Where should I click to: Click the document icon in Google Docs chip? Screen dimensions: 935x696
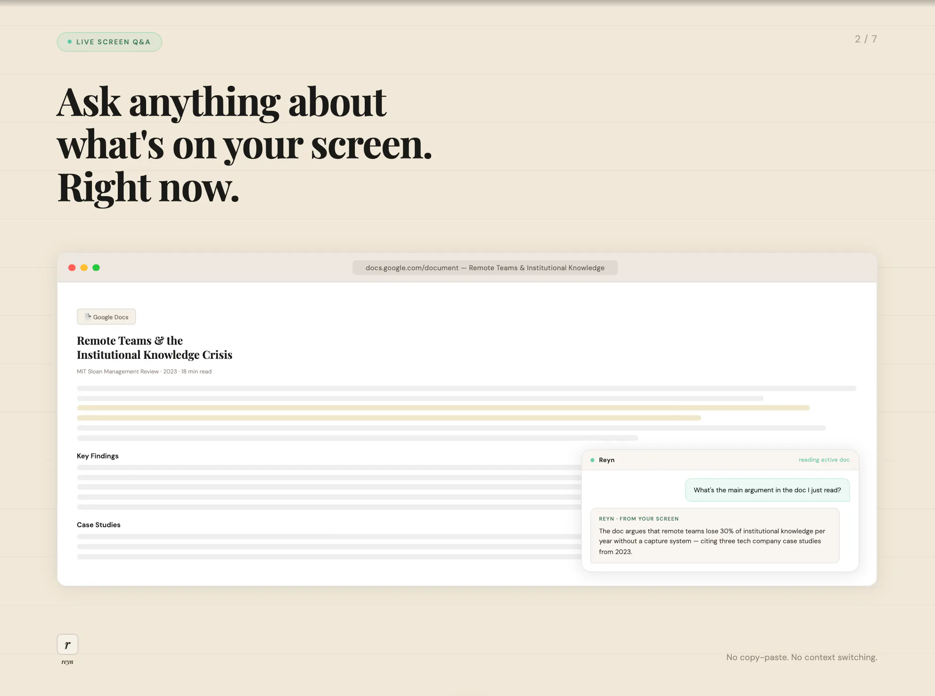point(88,316)
